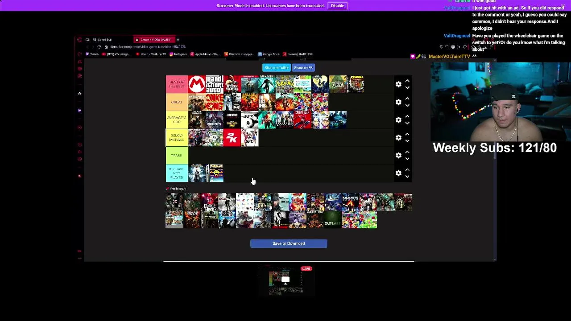This screenshot has height=321, width=571.
Task: Move GREAT tier row down
Action: coord(407,105)
